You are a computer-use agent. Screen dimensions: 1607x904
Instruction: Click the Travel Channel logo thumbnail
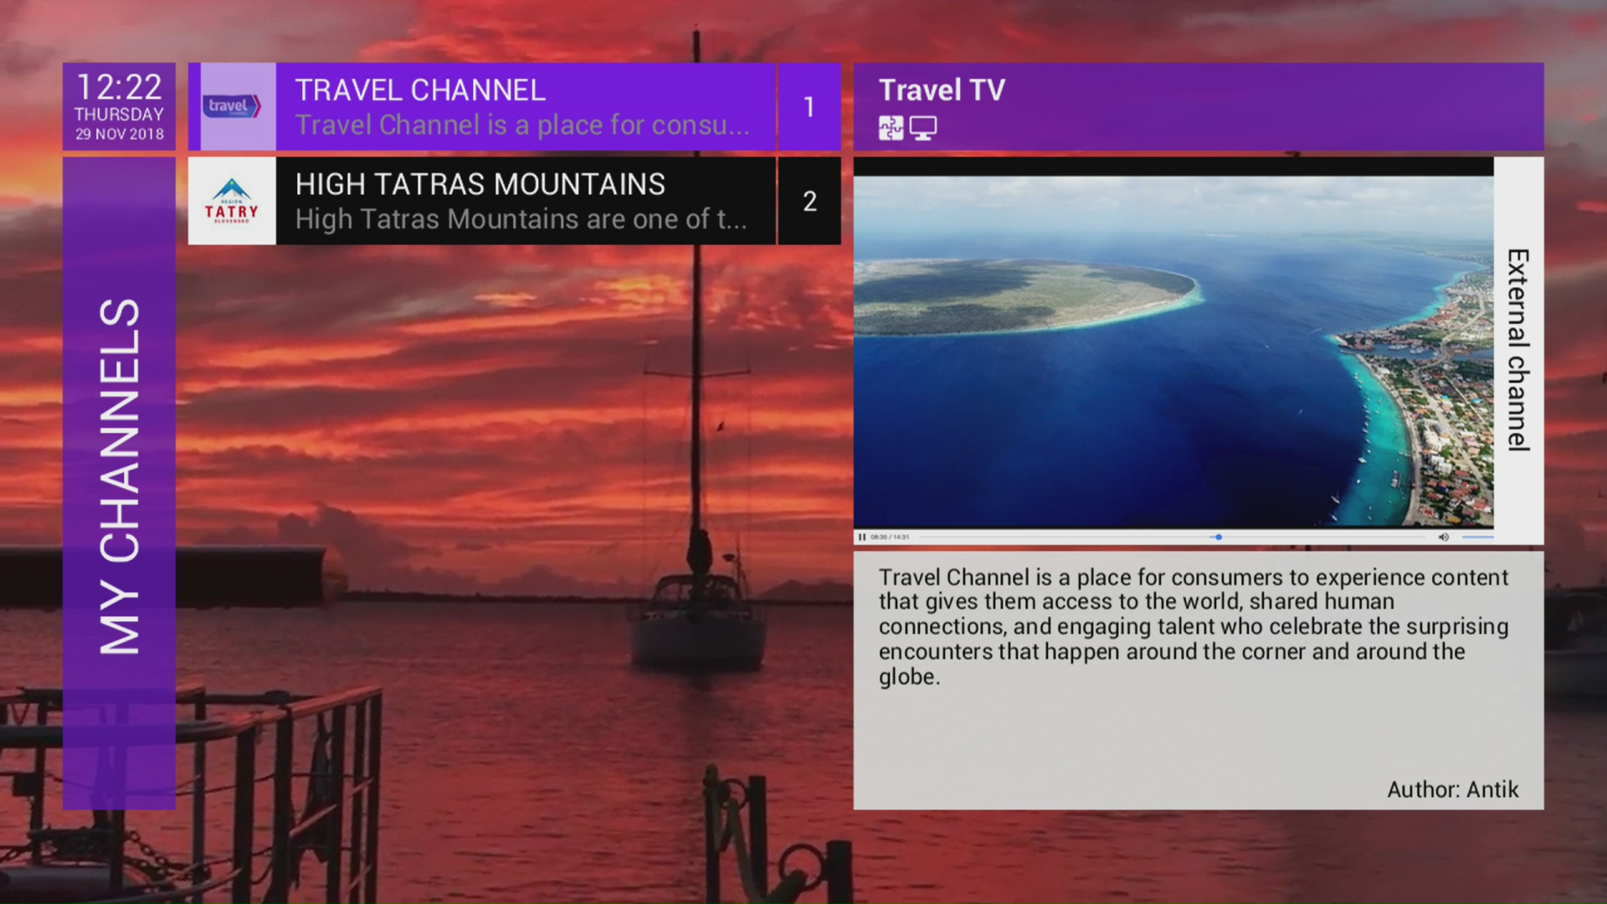(x=232, y=106)
